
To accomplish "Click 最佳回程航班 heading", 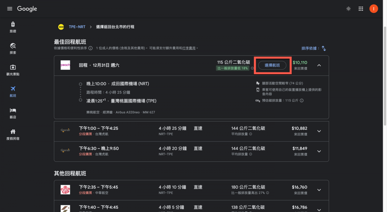I will (x=70, y=42).
